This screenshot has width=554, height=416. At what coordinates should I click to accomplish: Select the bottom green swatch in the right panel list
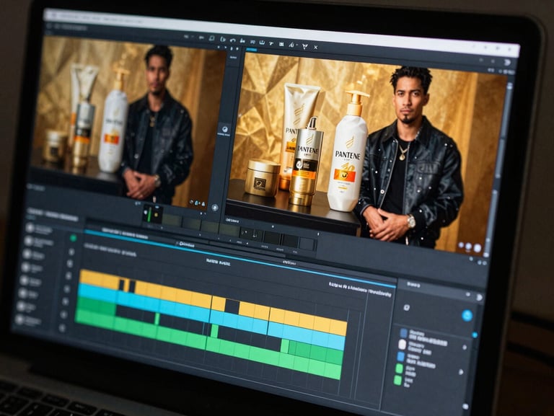point(398,381)
